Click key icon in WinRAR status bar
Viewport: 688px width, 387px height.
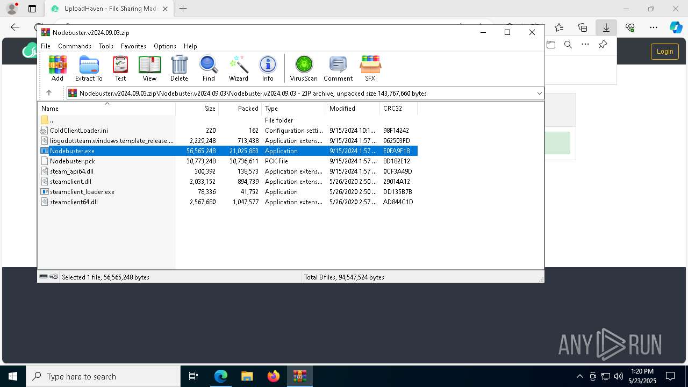click(x=54, y=277)
